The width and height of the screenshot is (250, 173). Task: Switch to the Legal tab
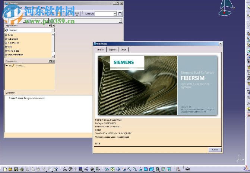point(124,50)
